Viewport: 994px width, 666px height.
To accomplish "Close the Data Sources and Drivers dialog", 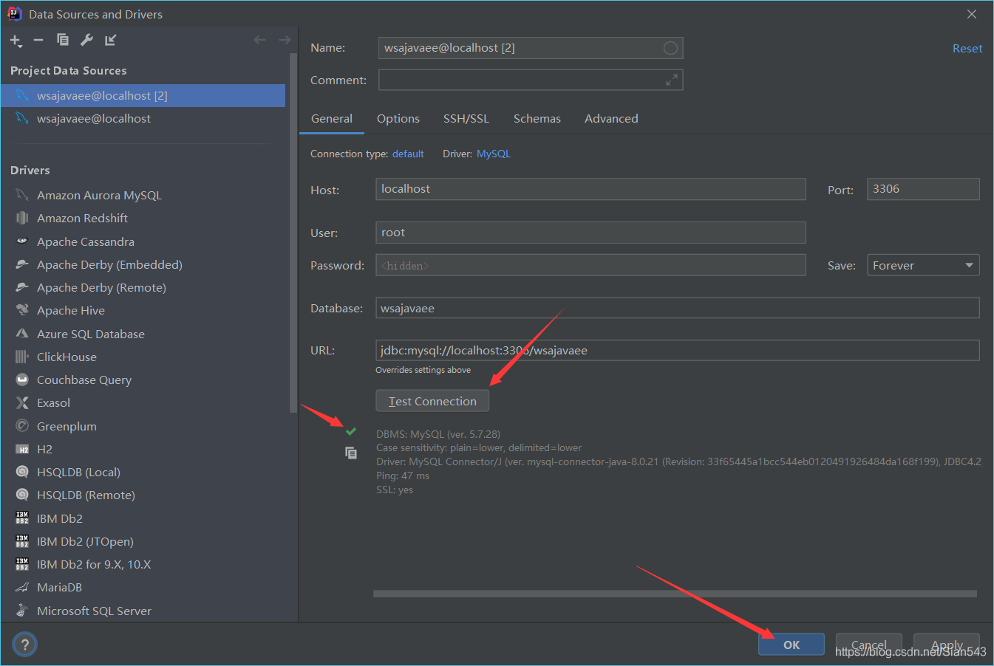I will (x=972, y=14).
